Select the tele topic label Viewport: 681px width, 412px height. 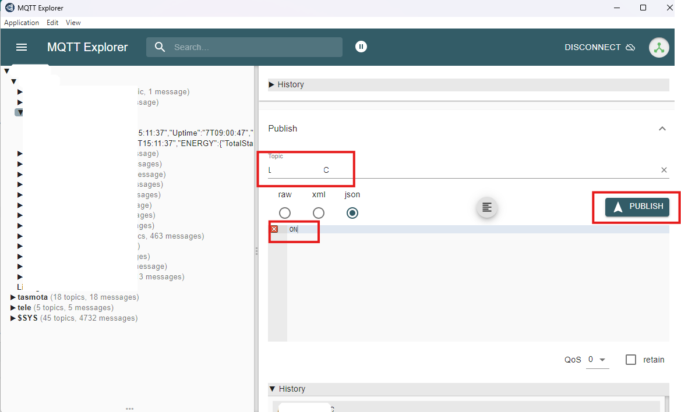click(x=24, y=307)
